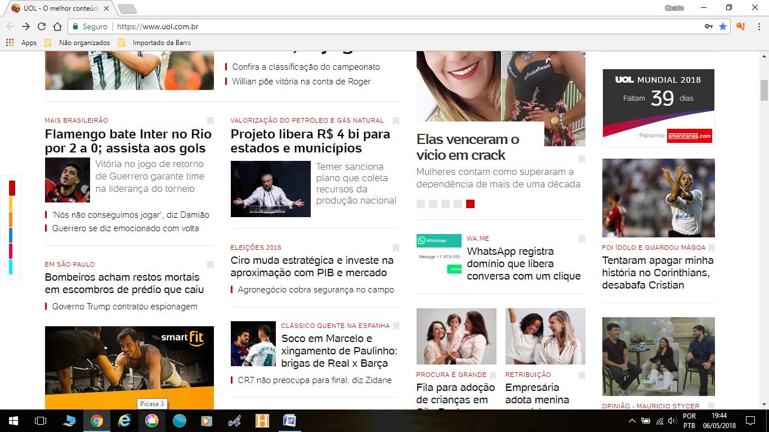The width and height of the screenshot is (769, 432).
Task: Open the Apps grid in bookmarks bar
Action: pos(10,42)
